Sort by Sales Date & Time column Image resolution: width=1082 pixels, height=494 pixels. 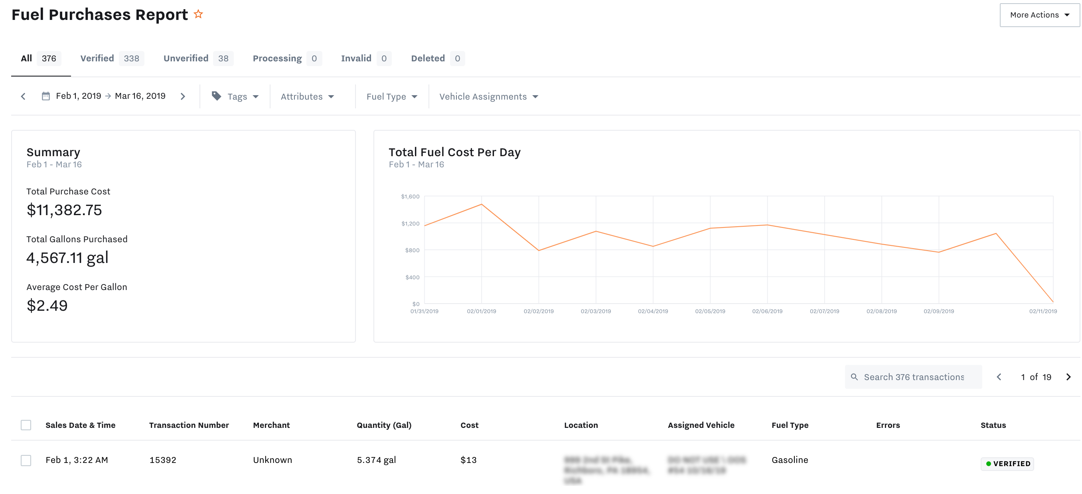pyautogui.click(x=80, y=425)
